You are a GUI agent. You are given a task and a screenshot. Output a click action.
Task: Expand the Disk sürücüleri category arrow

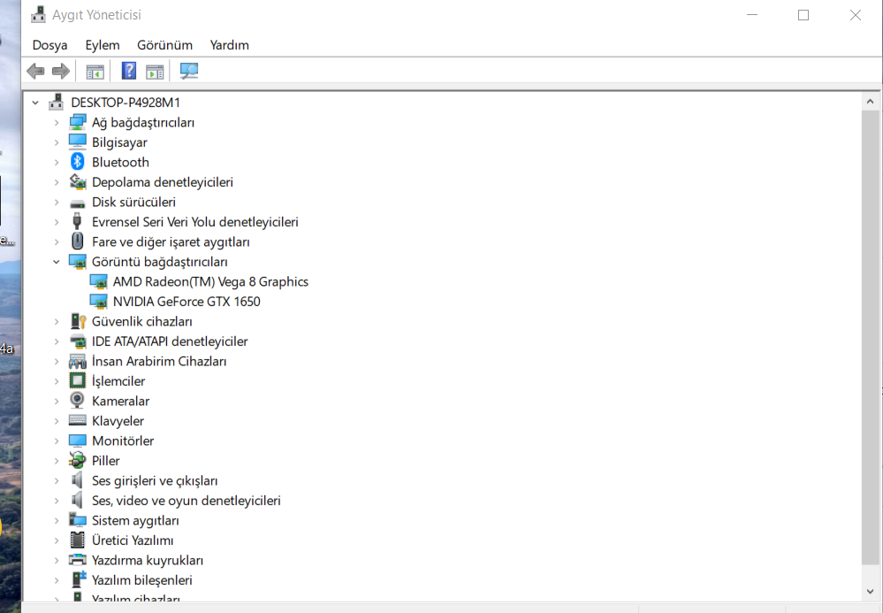click(x=57, y=202)
